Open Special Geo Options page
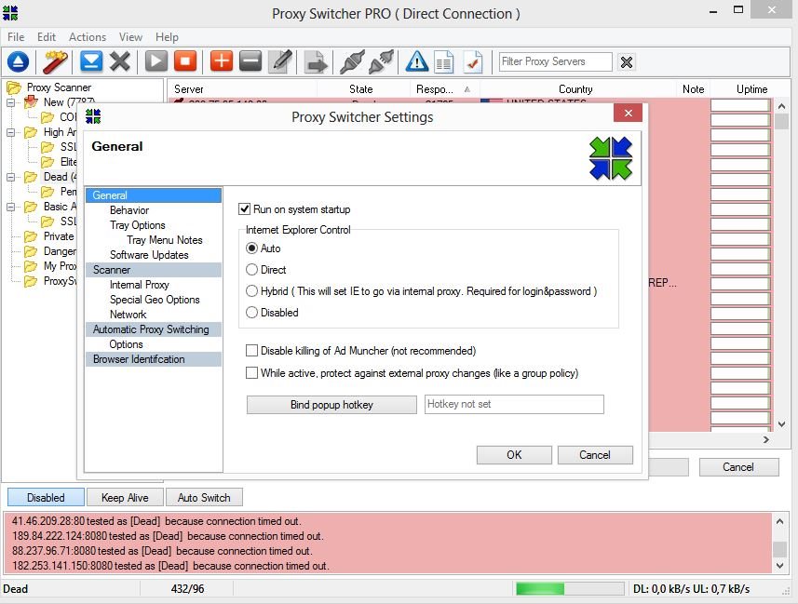 155,300
